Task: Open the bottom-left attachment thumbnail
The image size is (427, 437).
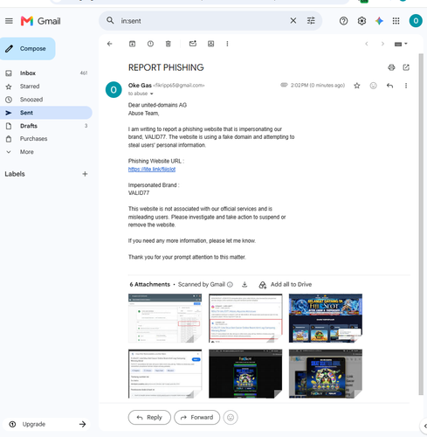Action: [165, 374]
